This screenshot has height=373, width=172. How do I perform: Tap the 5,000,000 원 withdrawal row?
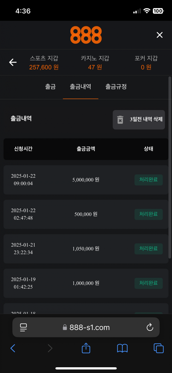pyautogui.click(x=86, y=180)
